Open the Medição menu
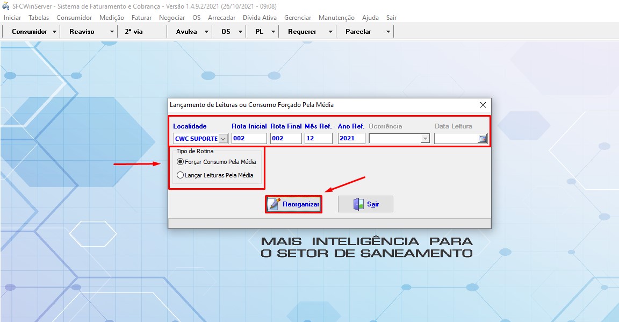 tap(112, 18)
